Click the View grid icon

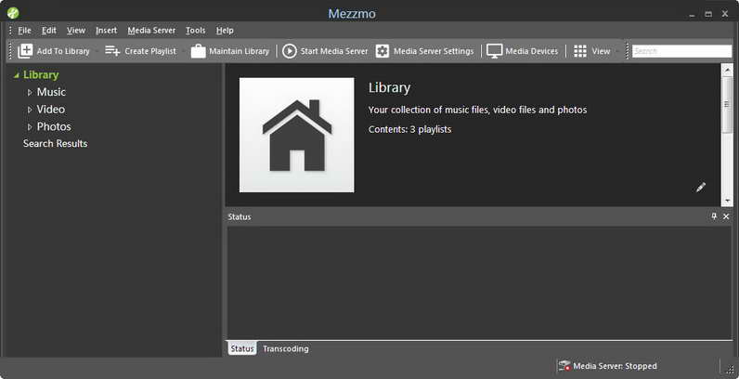pyautogui.click(x=580, y=51)
